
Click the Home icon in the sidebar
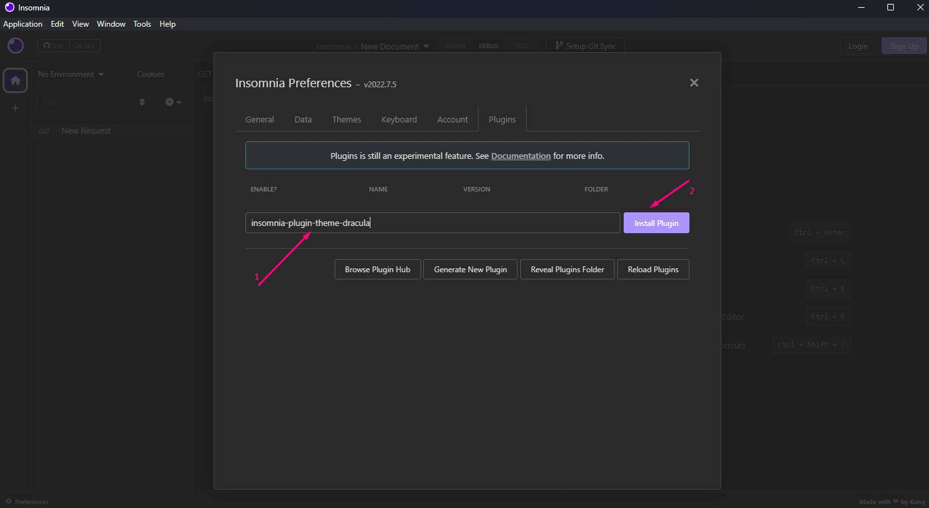tap(16, 80)
